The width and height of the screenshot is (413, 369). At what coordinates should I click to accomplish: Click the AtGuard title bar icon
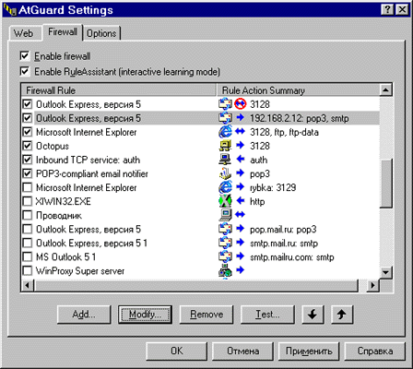click(x=9, y=10)
